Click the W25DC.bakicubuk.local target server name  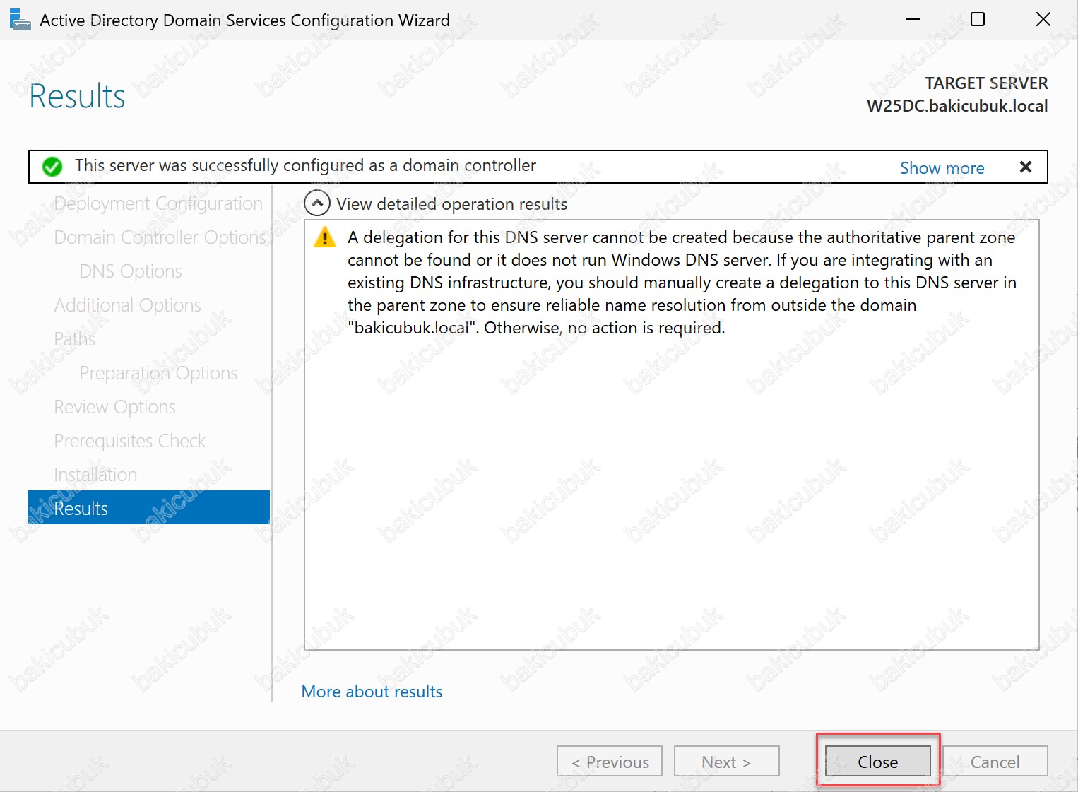tap(957, 106)
